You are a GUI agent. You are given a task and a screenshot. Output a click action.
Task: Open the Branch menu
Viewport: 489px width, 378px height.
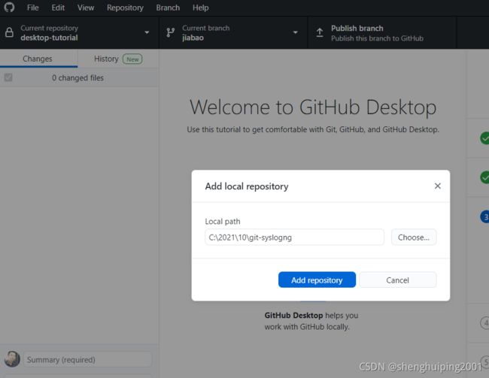click(168, 8)
